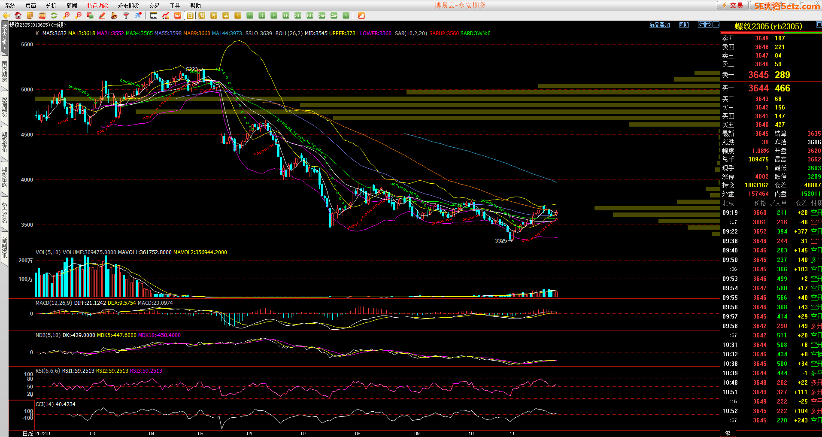Switch to 1-minute period
Image resolution: width=822 pixels, height=437 pixels.
click(250, 15)
